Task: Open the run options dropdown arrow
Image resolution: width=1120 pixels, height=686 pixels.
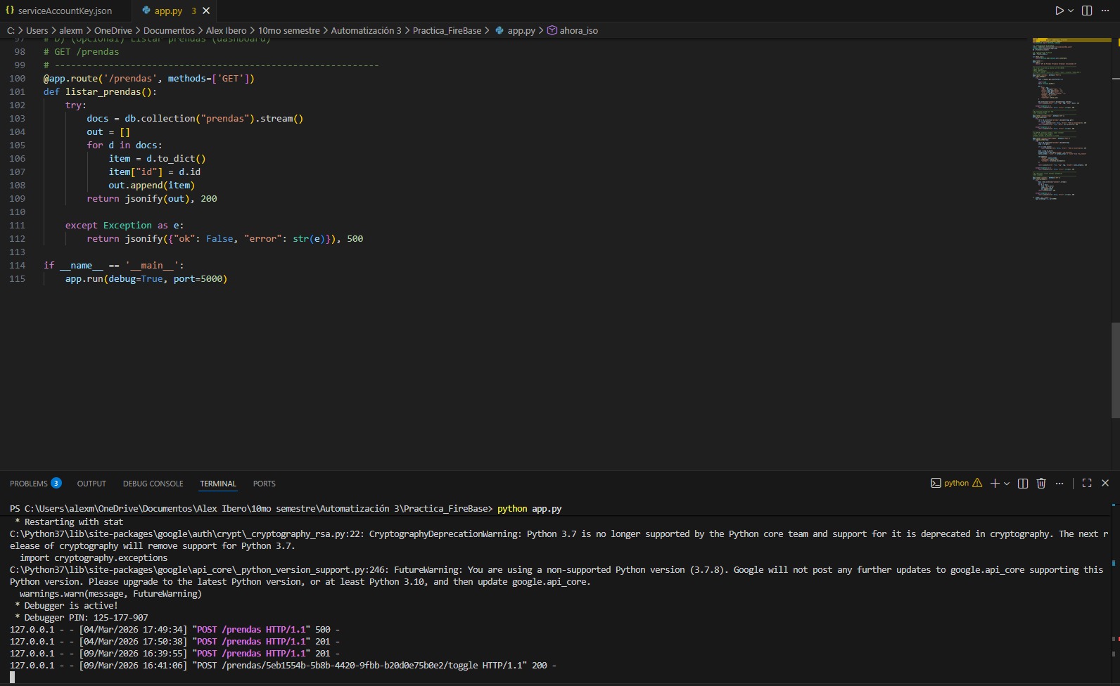Action: [x=1071, y=11]
